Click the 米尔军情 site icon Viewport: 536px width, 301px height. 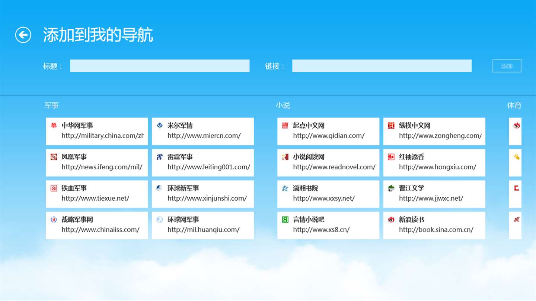pyautogui.click(x=160, y=126)
